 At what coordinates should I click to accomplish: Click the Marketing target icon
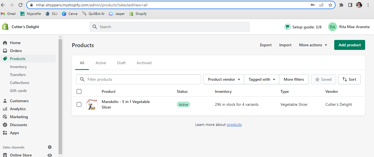pyautogui.click(x=5, y=117)
